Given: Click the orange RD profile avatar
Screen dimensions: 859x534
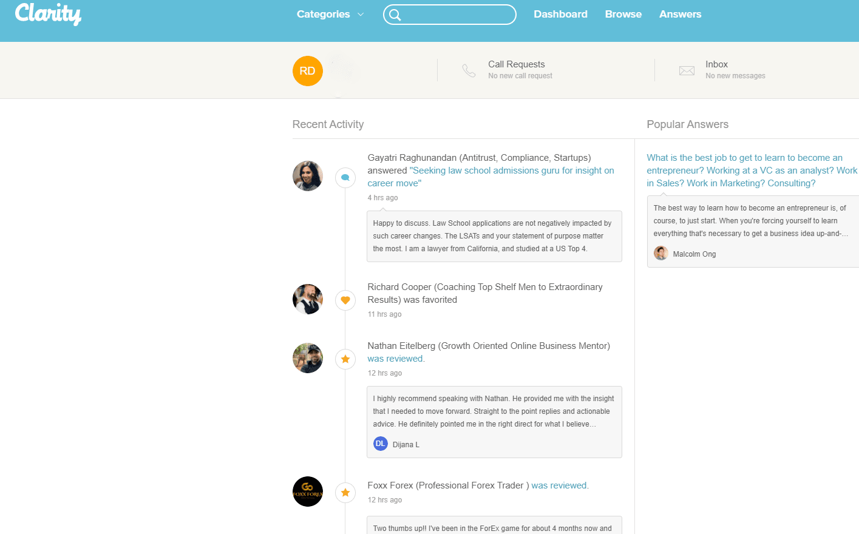Looking at the screenshot, I should point(308,71).
